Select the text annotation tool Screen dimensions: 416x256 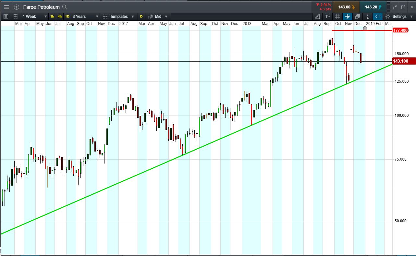(x=327, y=17)
